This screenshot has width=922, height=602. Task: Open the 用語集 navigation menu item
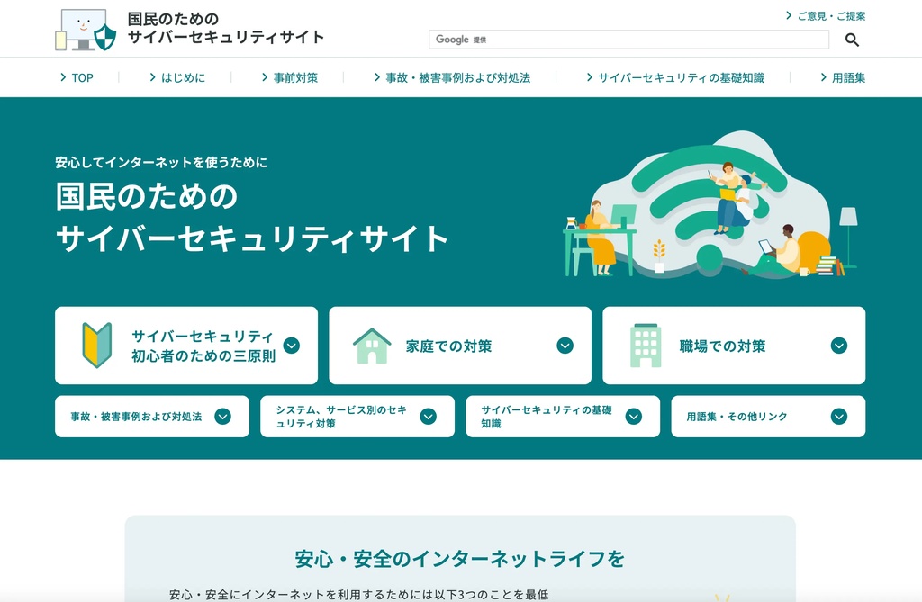coord(843,78)
